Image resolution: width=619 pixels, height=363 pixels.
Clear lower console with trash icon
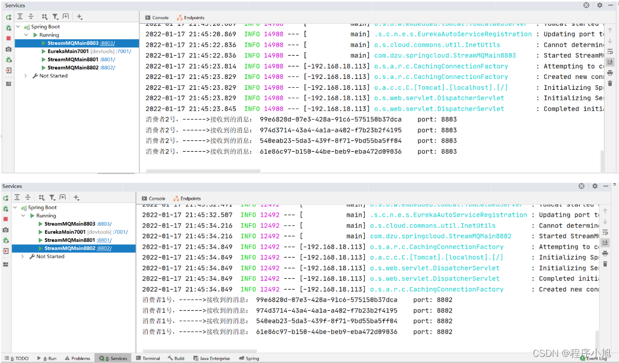(x=605, y=264)
